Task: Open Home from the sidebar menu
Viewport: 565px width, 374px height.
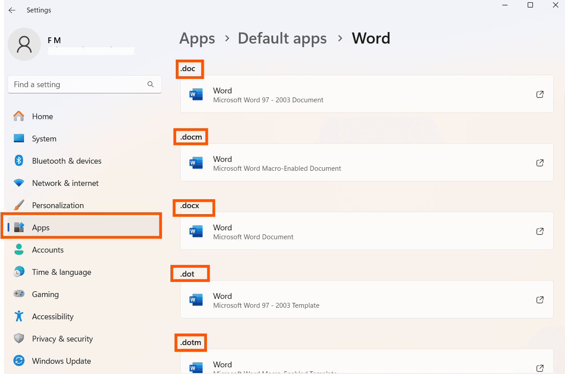Action: 42,116
